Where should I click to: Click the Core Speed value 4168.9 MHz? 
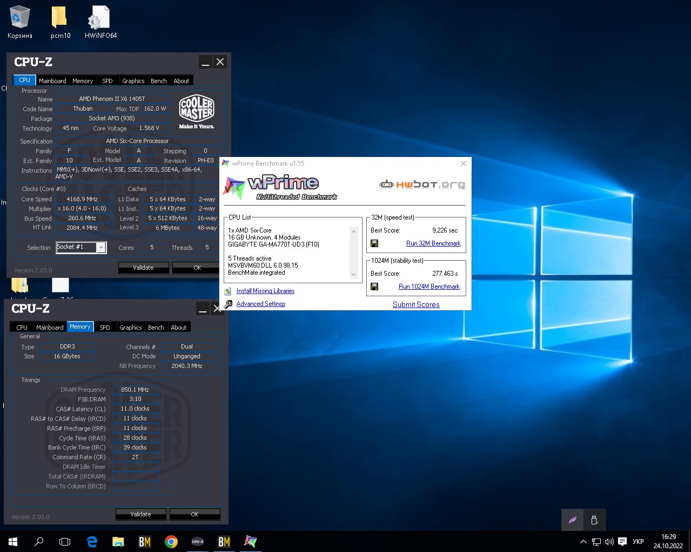tap(82, 199)
